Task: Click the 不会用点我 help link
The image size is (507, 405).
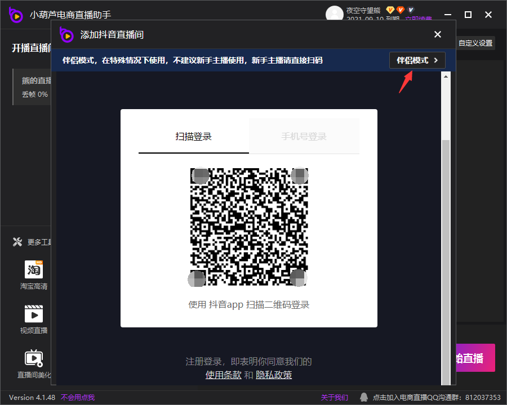Action: click(x=78, y=397)
